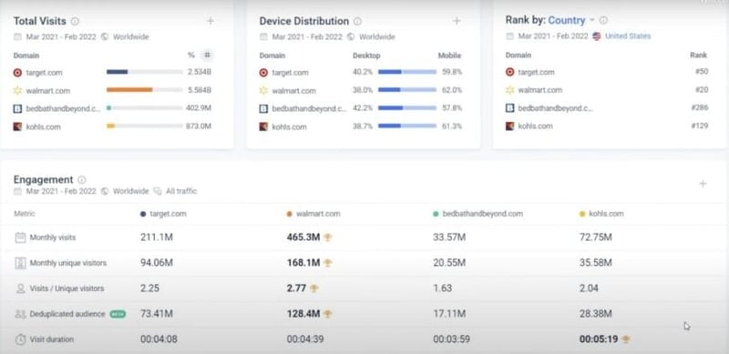Click the Monthly unique visitors metric icon
This screenshot has height=354, width=729.
(20, 263)
